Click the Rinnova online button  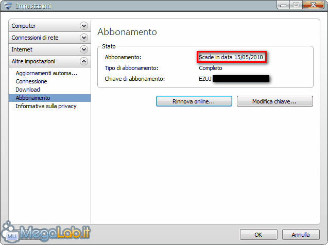[194, 101]
